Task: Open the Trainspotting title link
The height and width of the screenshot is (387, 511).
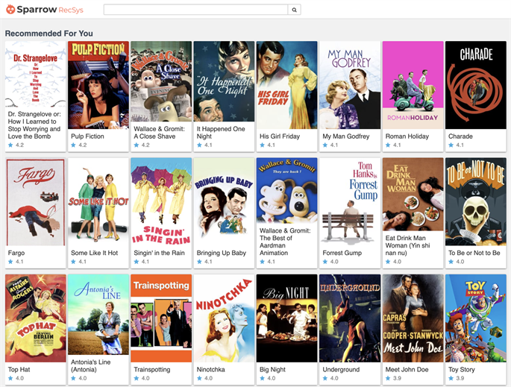Action: (x=152, y=369)
